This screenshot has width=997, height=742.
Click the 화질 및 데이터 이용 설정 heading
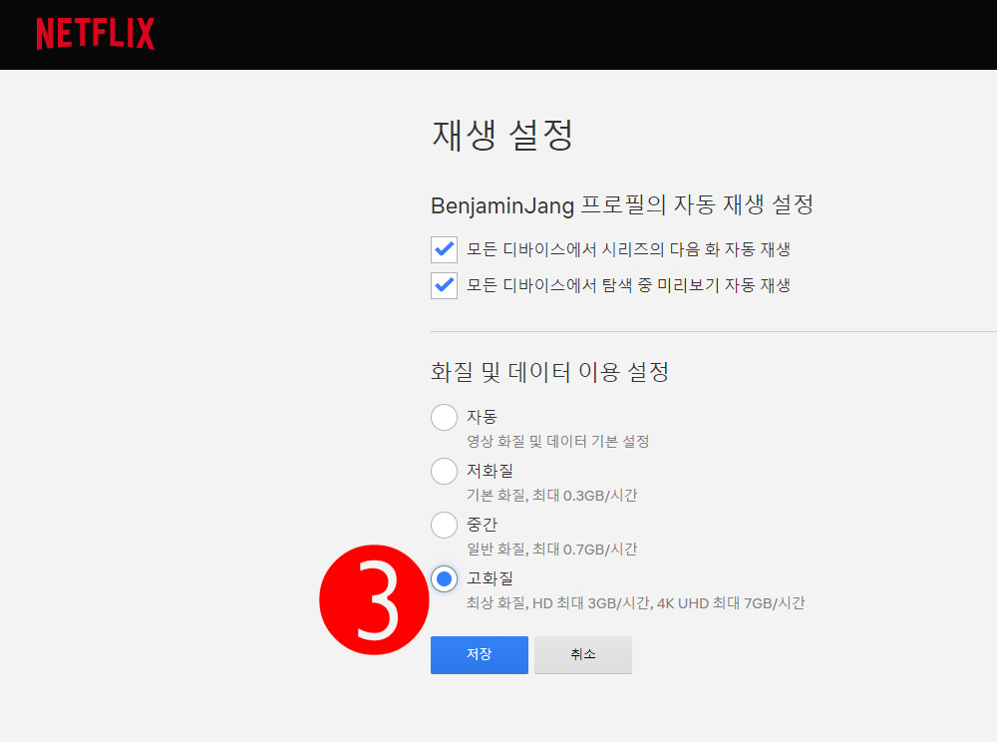549,372
